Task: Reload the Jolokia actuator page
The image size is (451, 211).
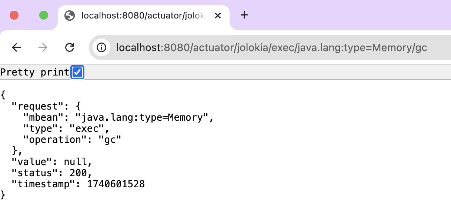Action: [70, 47]
